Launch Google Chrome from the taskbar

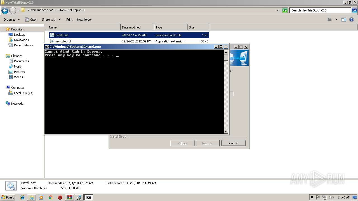click(50, 197)
